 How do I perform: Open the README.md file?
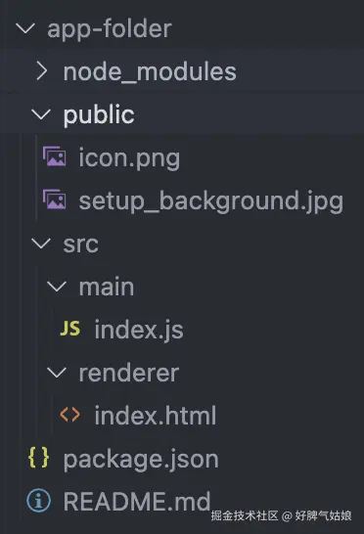tap(137, 502)
